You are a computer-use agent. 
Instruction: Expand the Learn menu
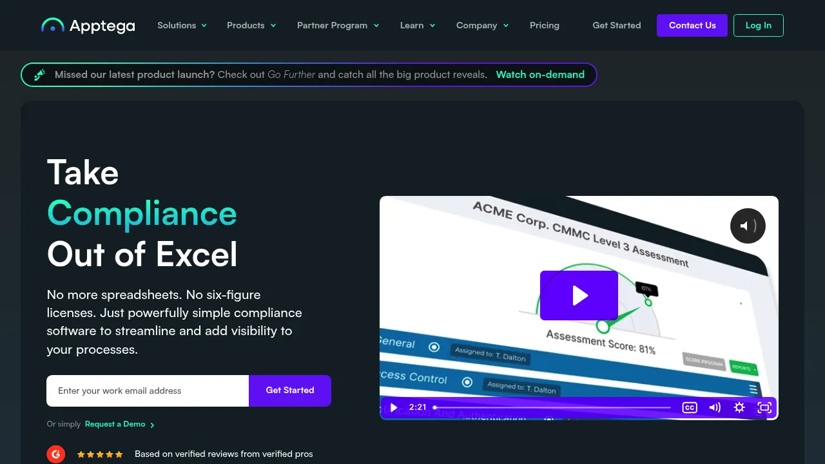418,25
